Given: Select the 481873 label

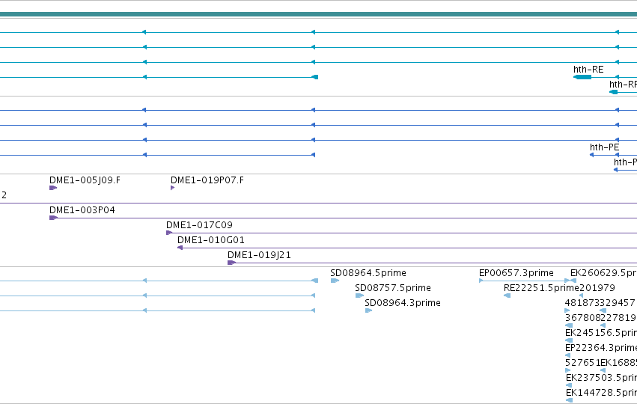Looking at the screenshot, I should 582,303.
